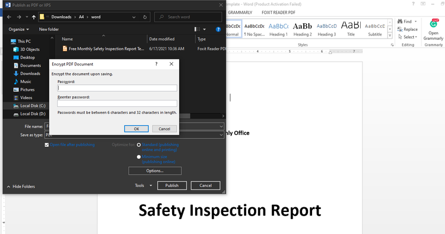
Task: Select the Minimum size radio button
Action: [139, 157]
